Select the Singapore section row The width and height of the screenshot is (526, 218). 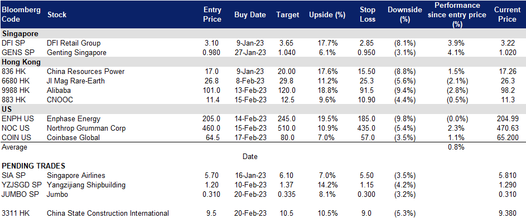263,34
